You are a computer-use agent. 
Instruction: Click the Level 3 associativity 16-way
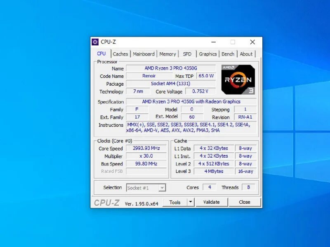[x=245, y=171]
